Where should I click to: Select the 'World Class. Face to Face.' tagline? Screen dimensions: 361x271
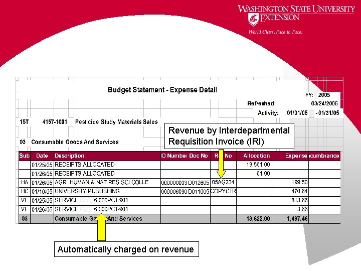(x=275, y=32)
